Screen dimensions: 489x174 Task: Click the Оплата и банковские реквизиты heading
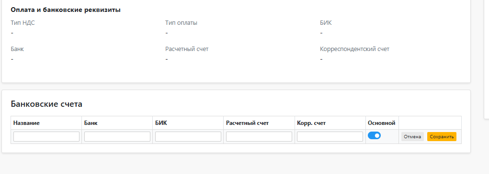point(66,10)
